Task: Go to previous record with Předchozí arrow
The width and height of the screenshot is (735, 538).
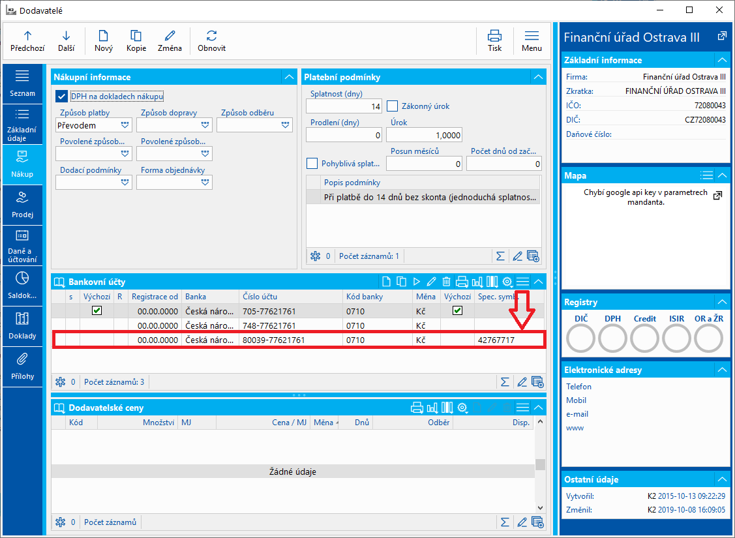Action: tap(27, 41)
